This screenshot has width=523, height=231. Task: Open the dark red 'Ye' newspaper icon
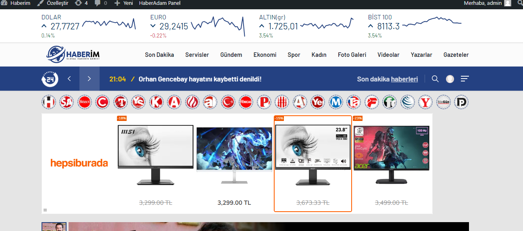coord(318,102)
